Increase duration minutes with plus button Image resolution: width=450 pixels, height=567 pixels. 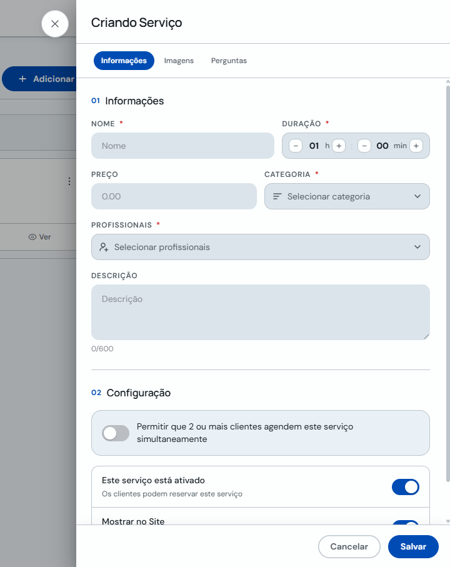416,146
